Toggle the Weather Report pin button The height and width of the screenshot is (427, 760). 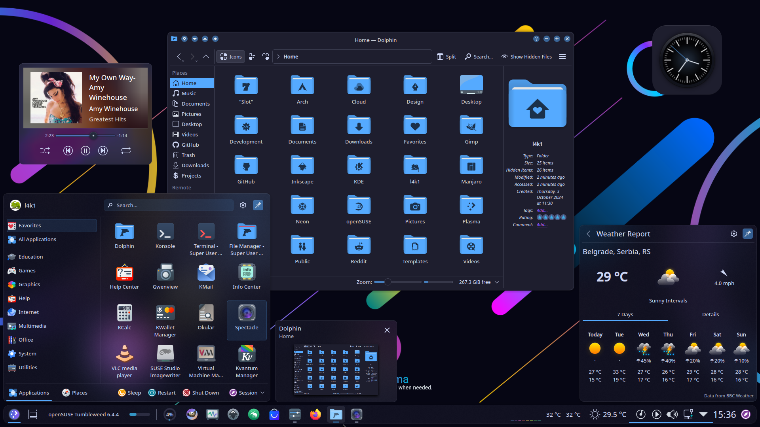(748, 234)
